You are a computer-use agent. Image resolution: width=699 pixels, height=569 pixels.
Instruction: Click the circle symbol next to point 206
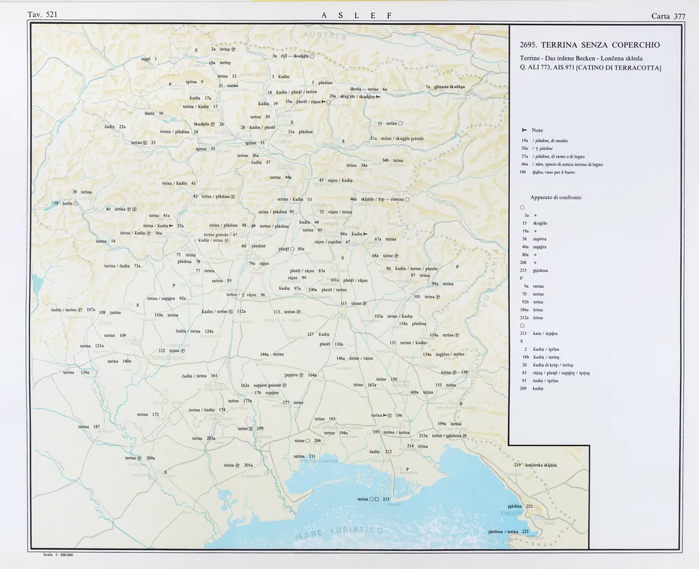click(x=309, y=441)
